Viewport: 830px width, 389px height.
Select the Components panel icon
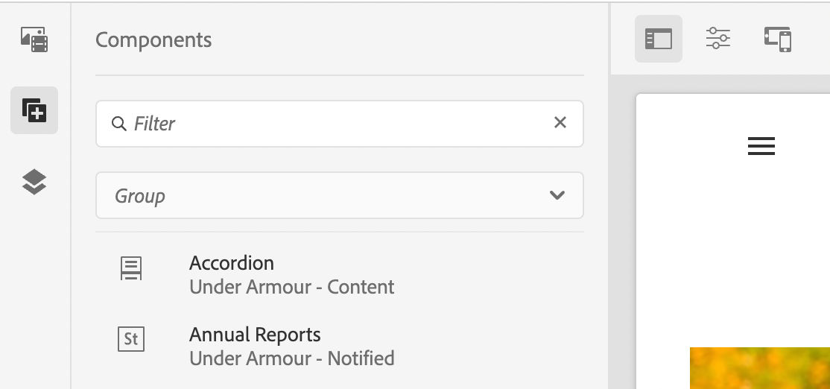(34, 110)
